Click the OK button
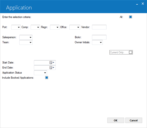Screen dimensions: 147x128 coord(116,120)
